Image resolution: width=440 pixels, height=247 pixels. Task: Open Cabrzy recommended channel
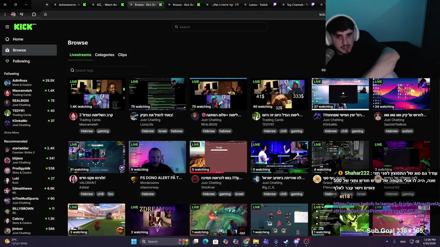(x=29, y=221)
